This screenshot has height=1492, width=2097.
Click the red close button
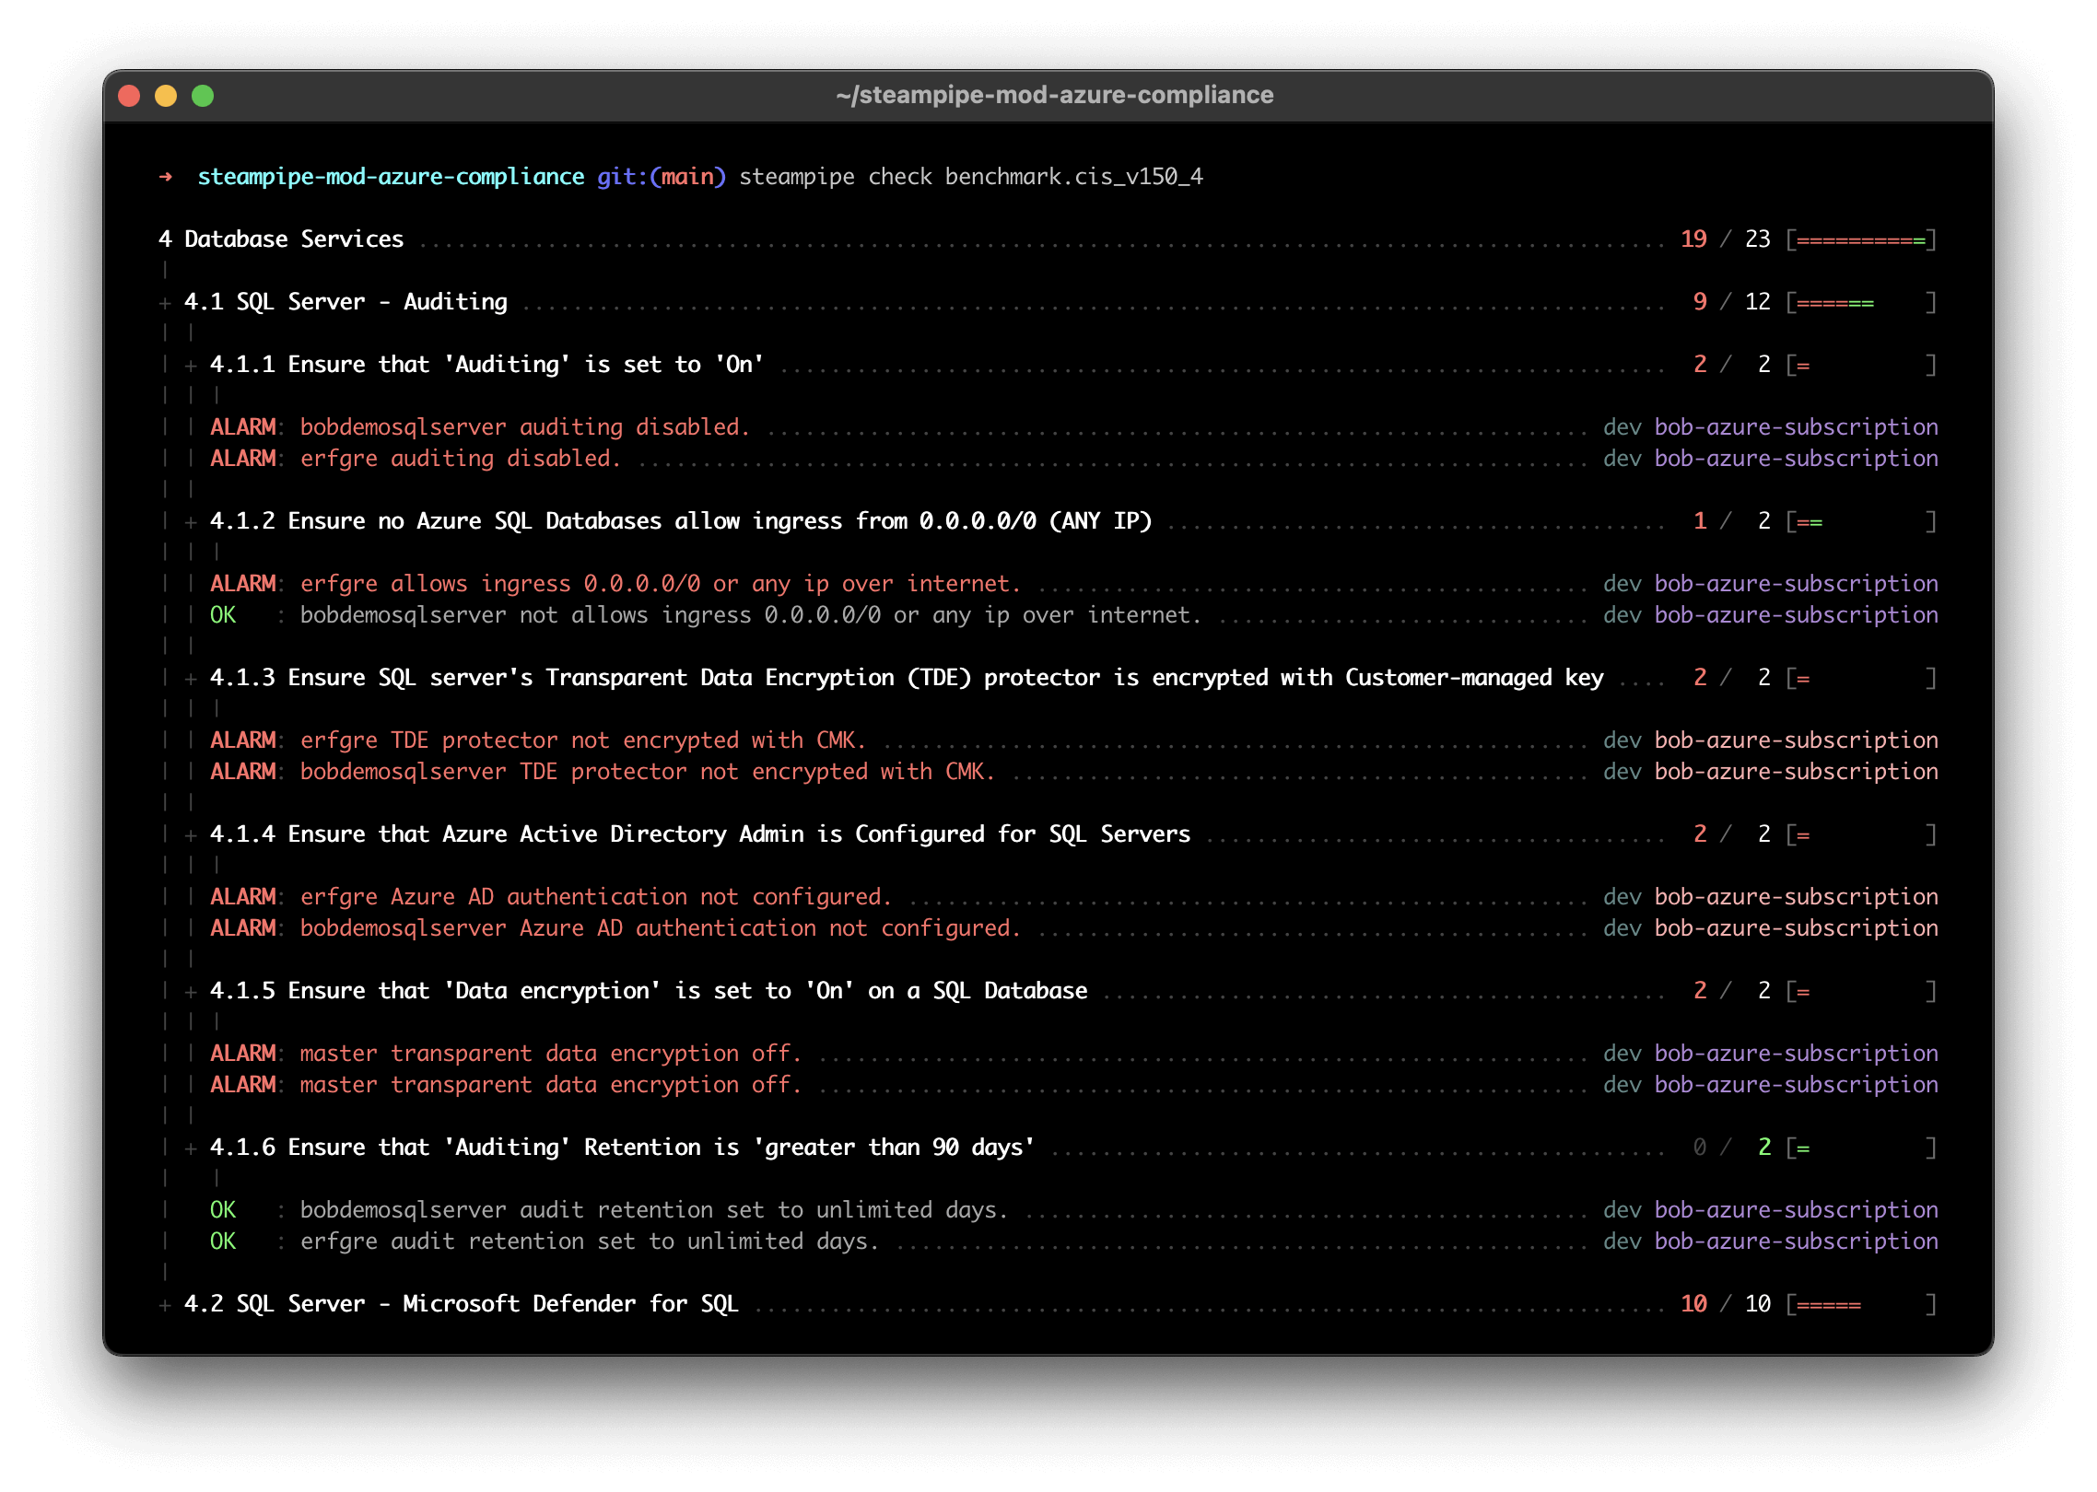pyautogui.click(x=131, y=95)
